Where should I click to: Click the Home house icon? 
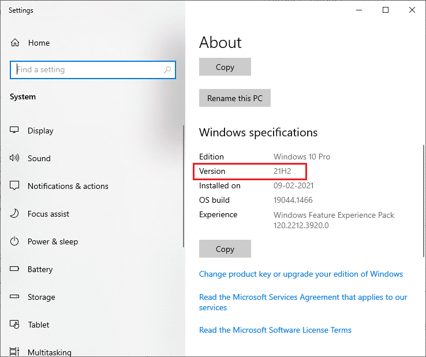[x=15, y=43]
